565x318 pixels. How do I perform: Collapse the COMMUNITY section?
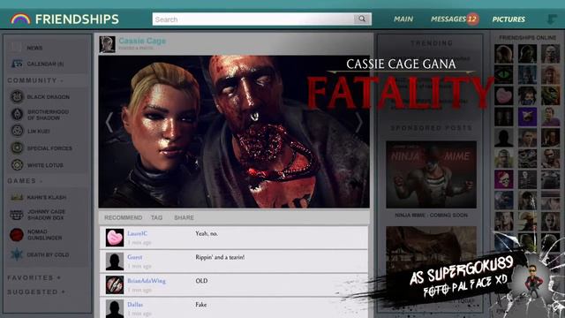[x=35, y=80]
